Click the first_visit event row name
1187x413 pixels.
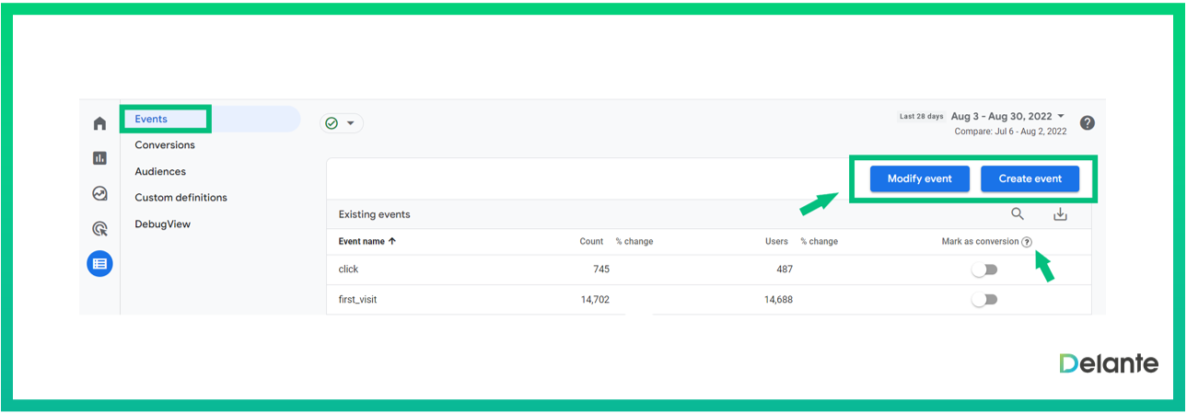point(357,300)
